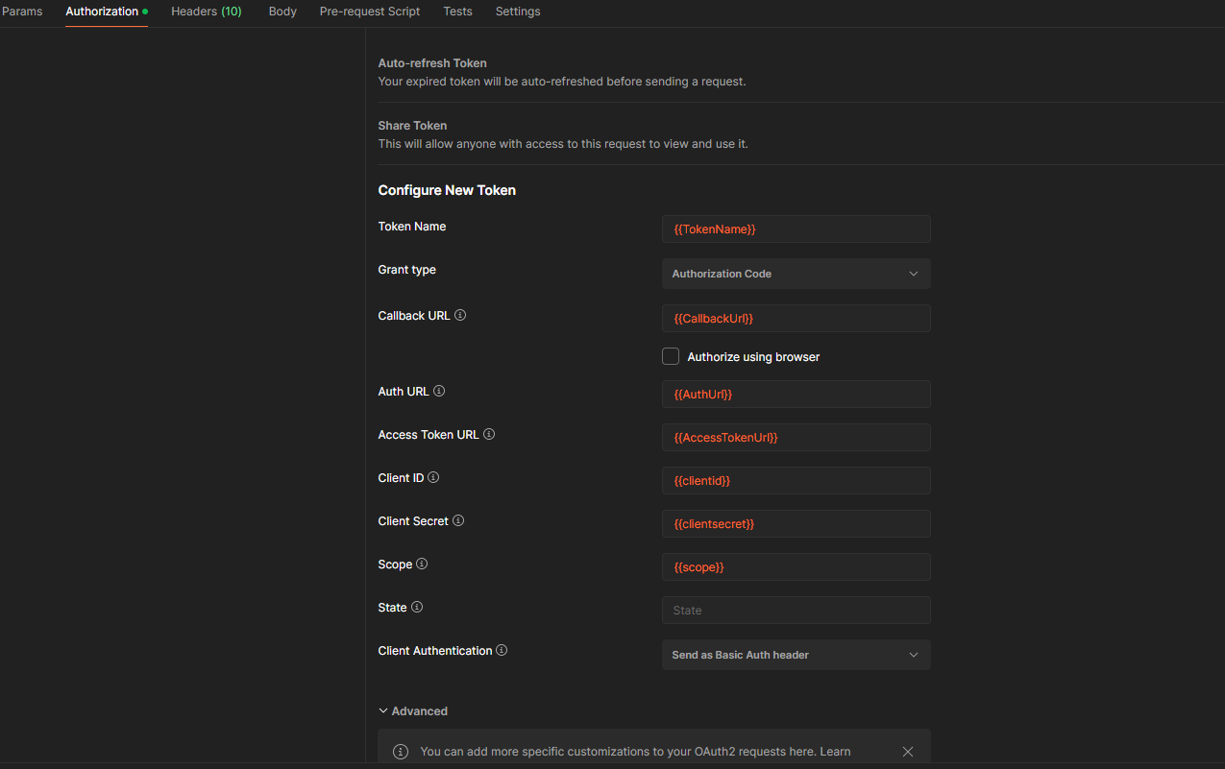Click the Auth URL info icon
The height and width of the screenshot is (769, 1225).
click(x=438, y=391)
